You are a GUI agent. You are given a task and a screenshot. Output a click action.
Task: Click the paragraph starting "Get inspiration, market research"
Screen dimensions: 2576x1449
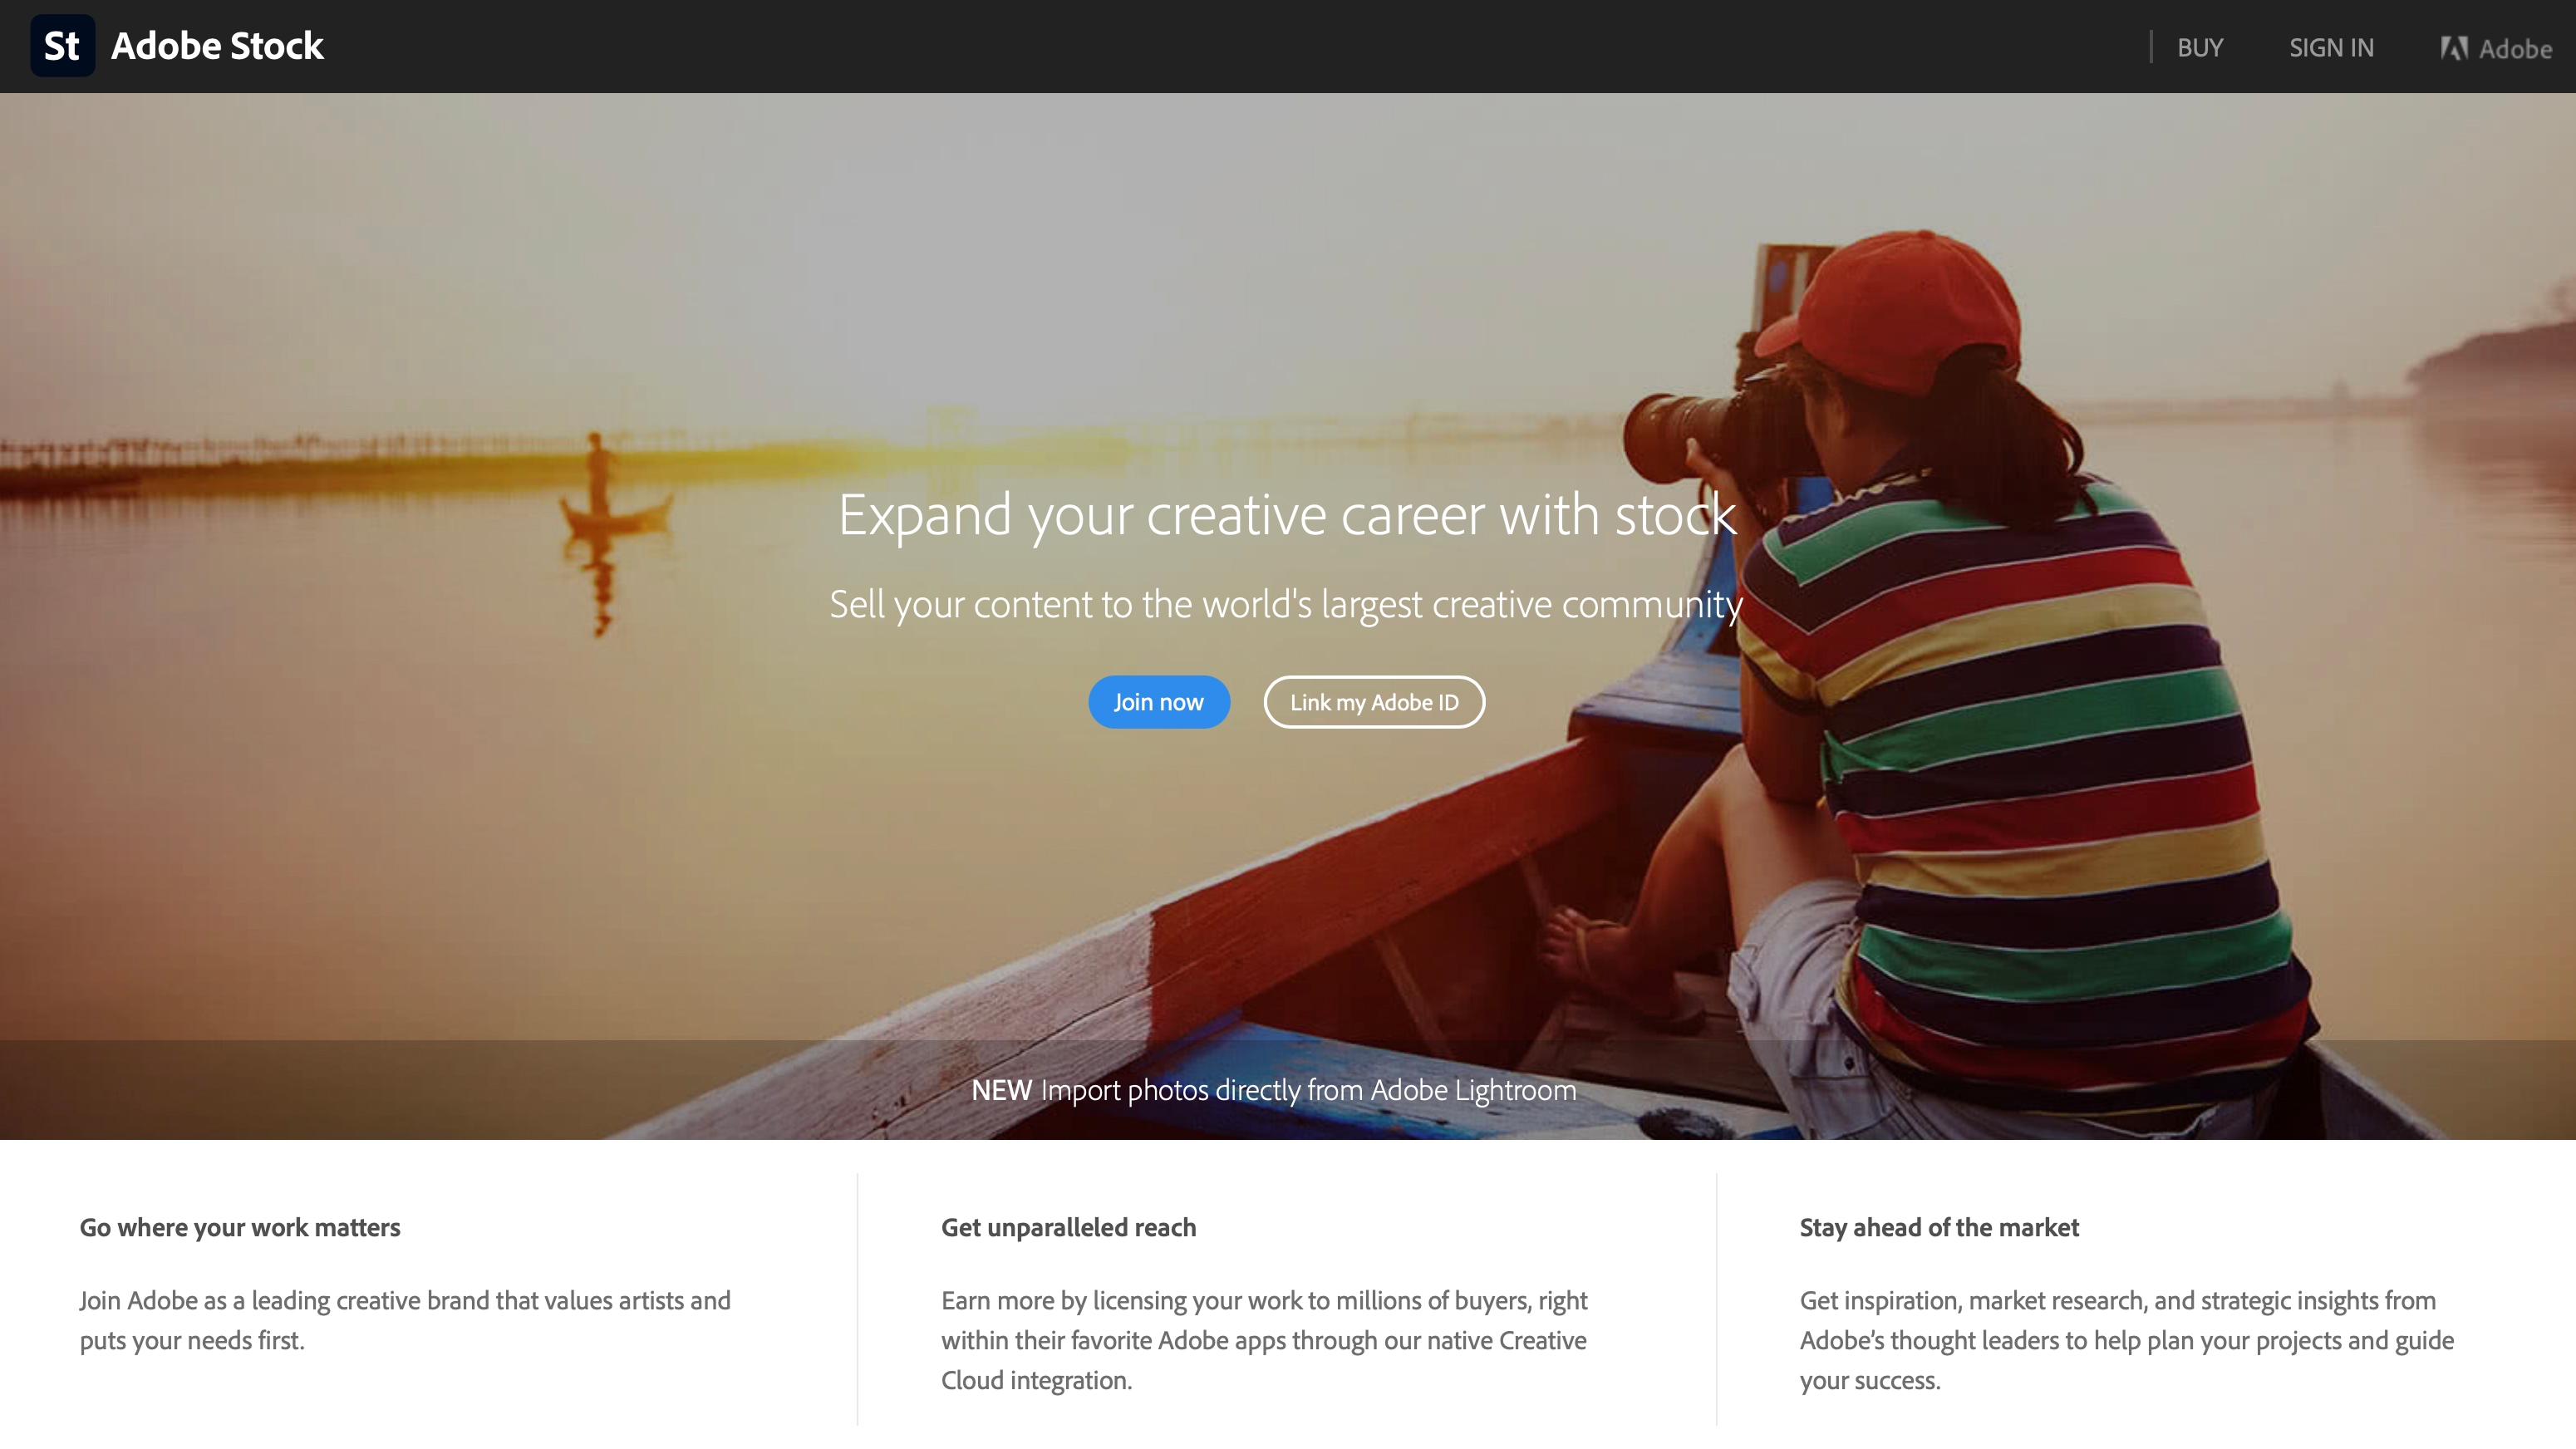[x=2127, y=1340]
